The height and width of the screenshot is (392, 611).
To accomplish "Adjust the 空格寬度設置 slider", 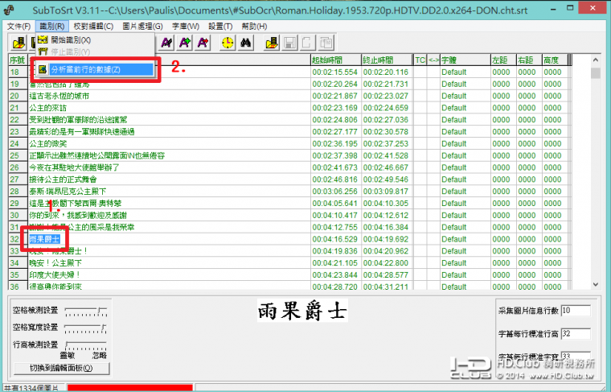I will coord(86,328).
